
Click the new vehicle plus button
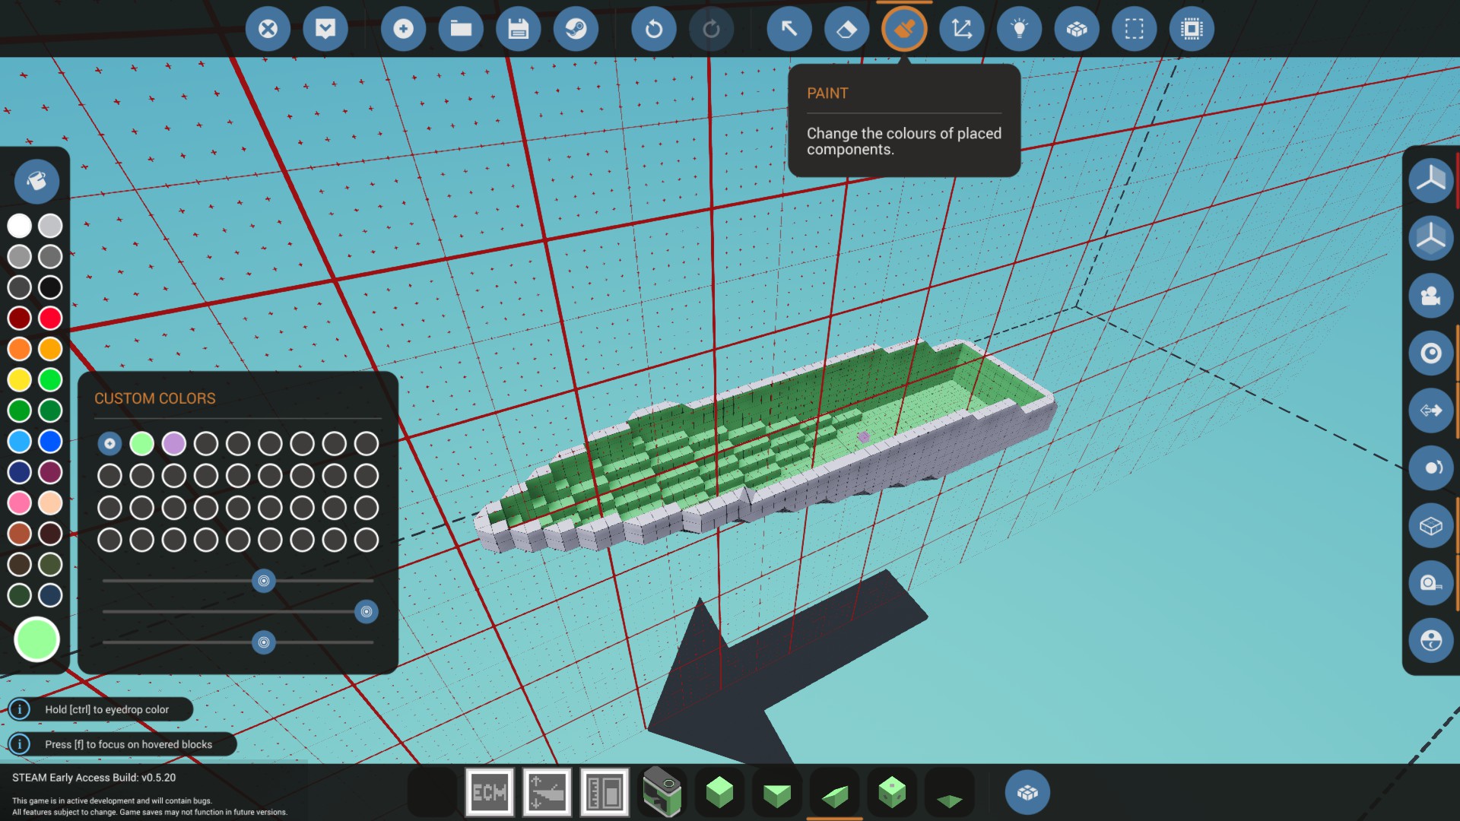tap(403, 30)
